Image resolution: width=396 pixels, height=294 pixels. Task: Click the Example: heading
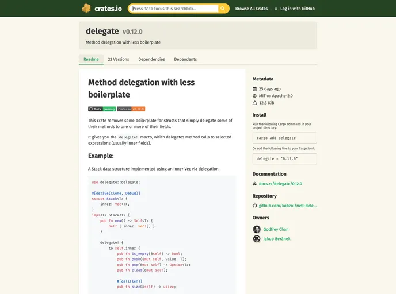pos(101,156)
